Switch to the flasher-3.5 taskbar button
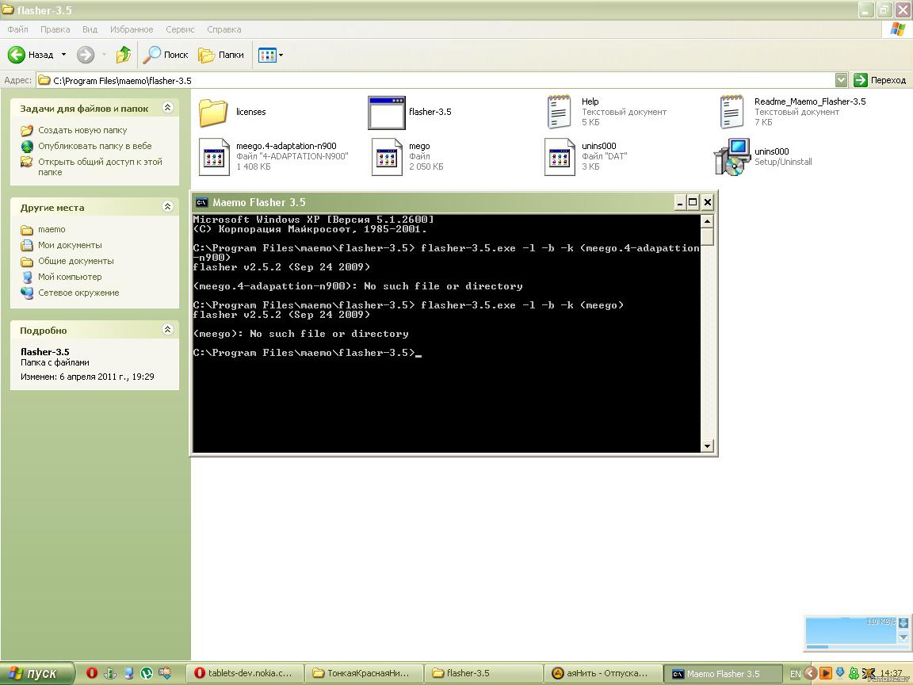The image size is (913, 685). [x=484, y=673]
